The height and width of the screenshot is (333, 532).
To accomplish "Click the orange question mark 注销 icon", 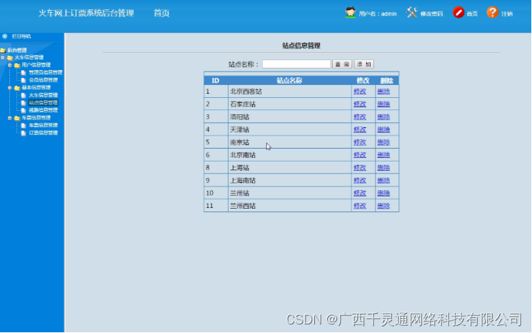I will [x=492, y=13].
